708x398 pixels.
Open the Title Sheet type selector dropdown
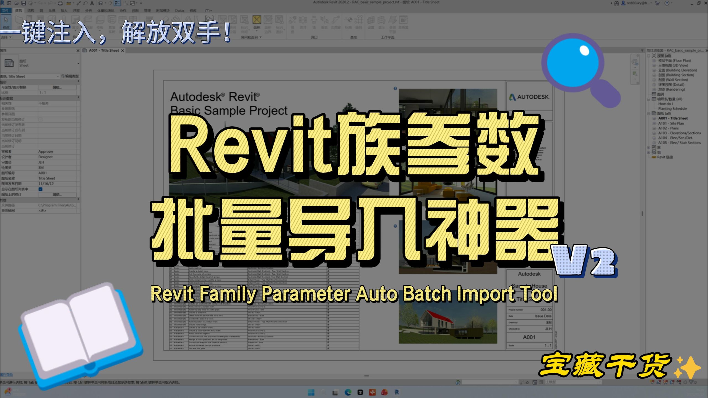click(57, 76)
